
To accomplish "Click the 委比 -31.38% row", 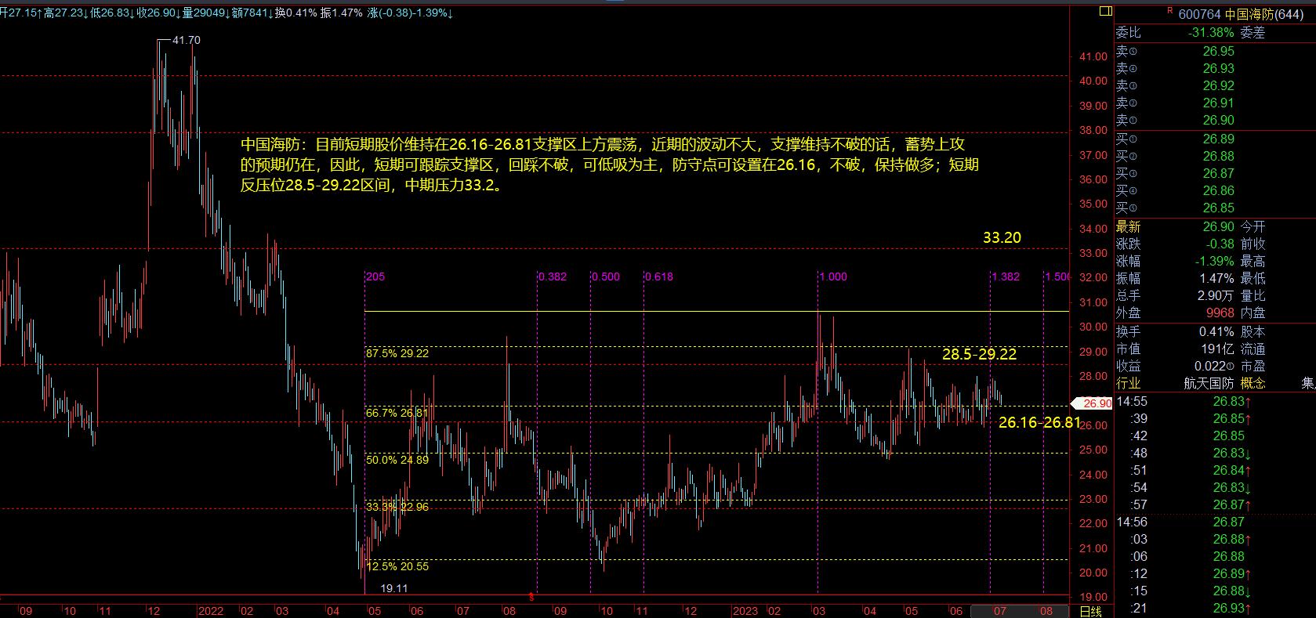I will coord(1175,33).
